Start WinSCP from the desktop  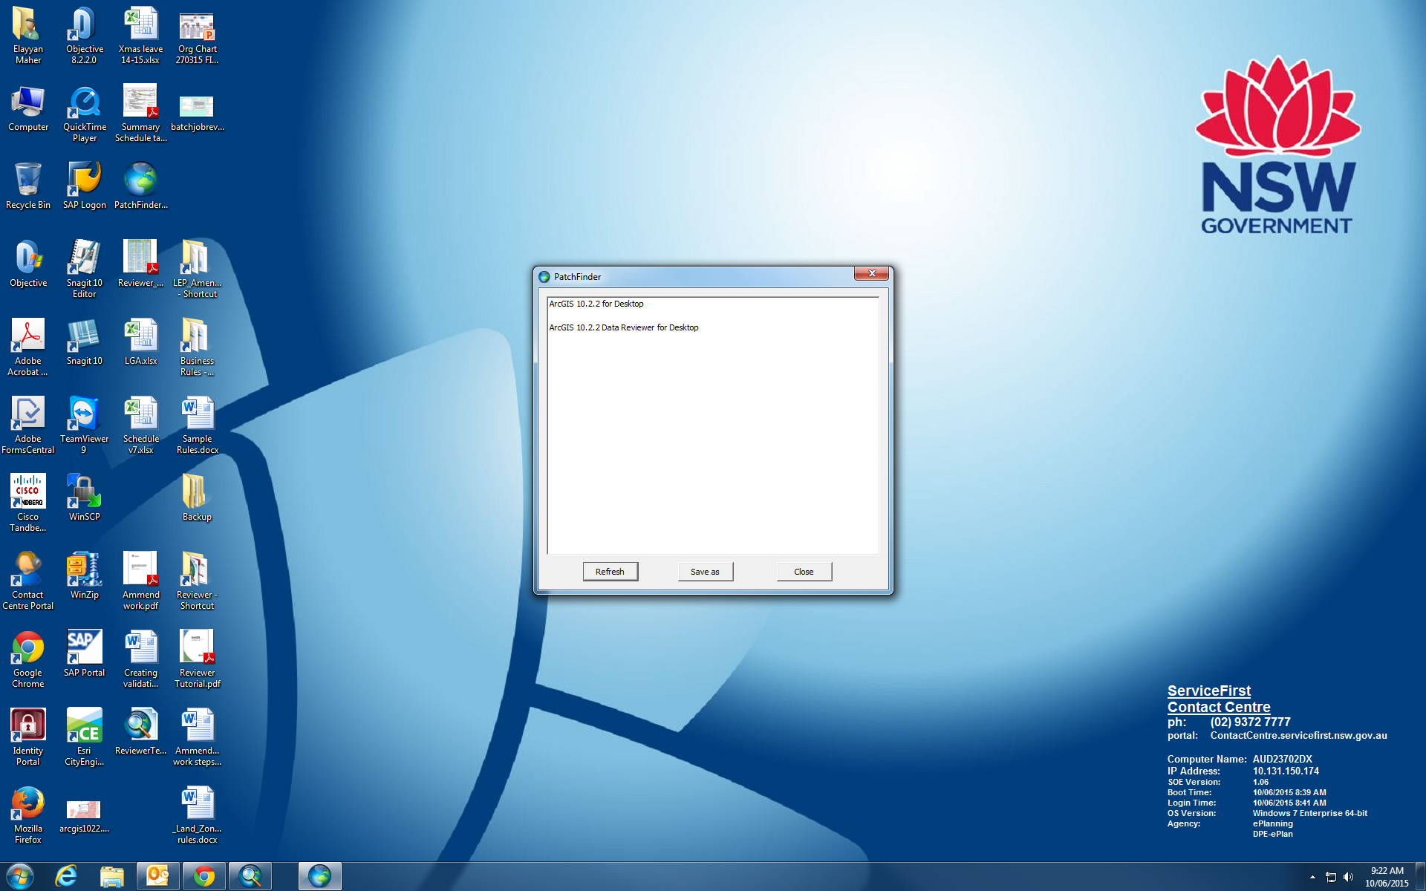click(84, 490)
